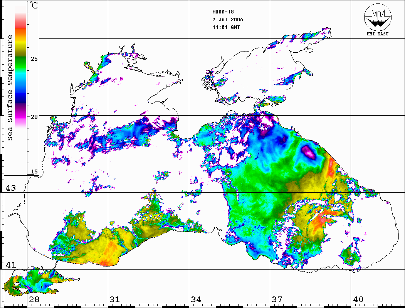This screenshot has width=405, height=308.
Task: Click the '15' tick on temperature scale
Action: [34, 171]
